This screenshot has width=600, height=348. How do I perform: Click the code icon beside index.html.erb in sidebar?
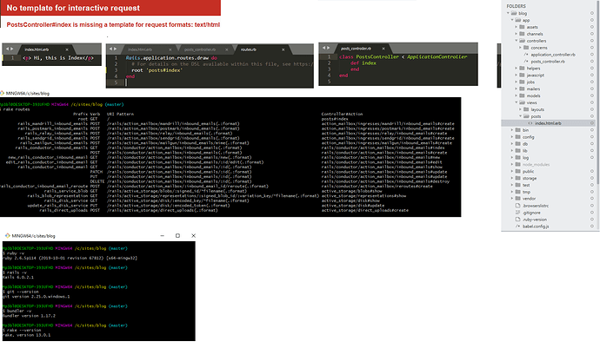coord(530,123)
